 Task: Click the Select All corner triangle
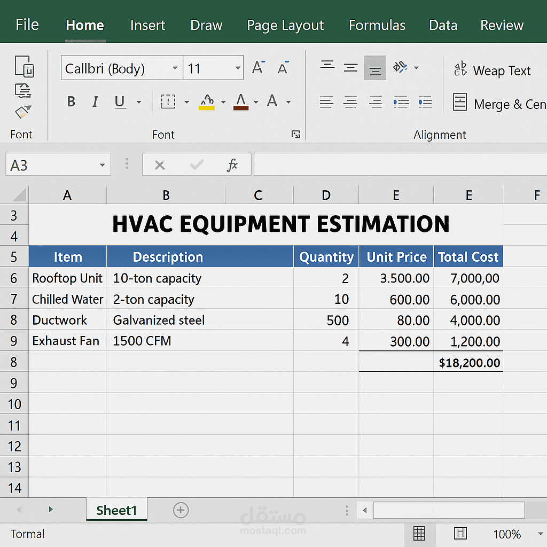click(x=19, y=195)
